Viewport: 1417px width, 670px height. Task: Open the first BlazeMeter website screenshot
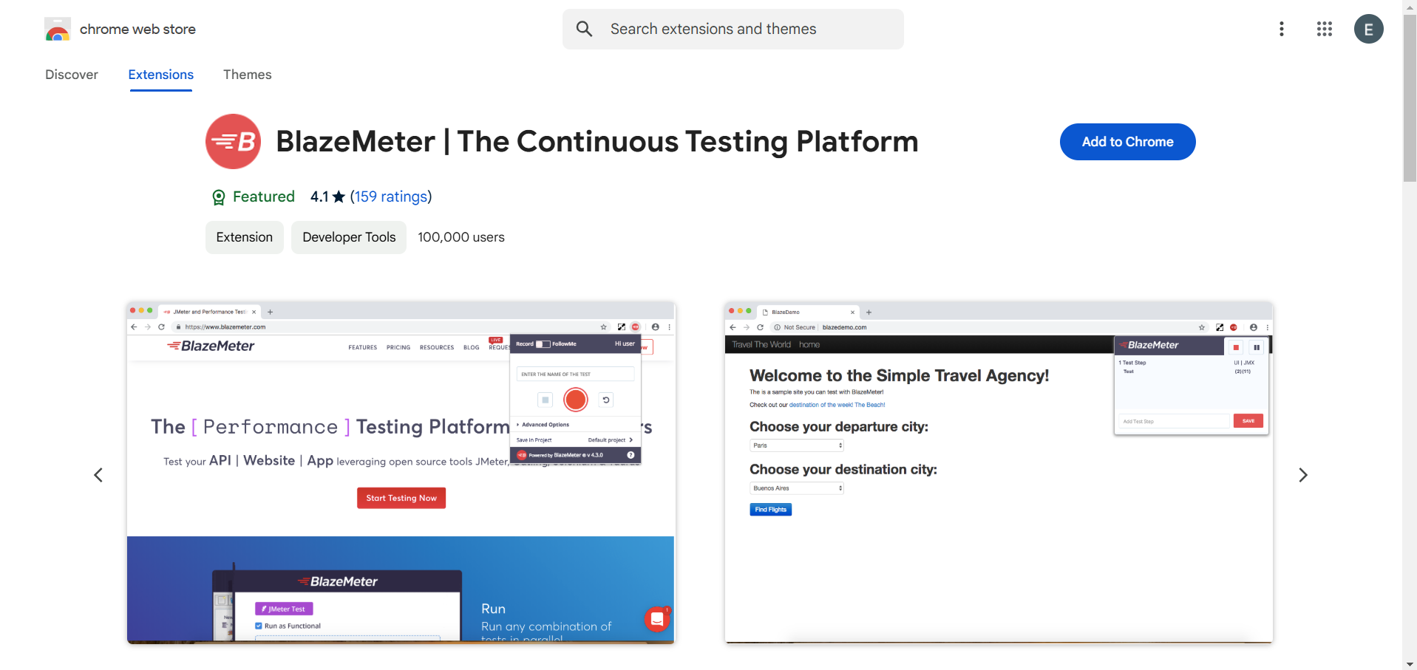[x=401, y=473]
